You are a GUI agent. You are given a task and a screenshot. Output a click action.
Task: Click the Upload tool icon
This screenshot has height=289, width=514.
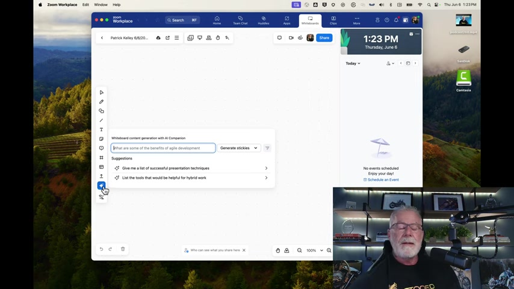coord(101,176)
